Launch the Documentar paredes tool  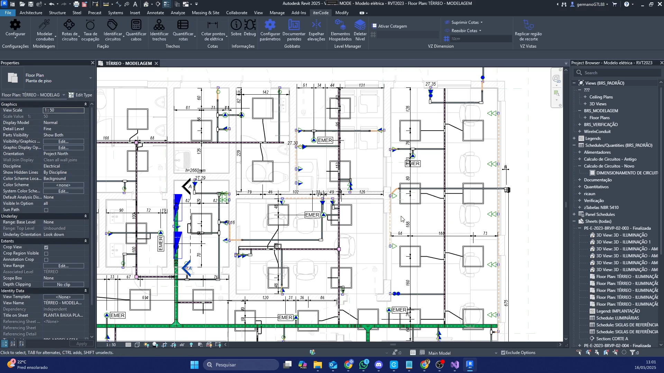pyautogui.click(x=294, y=25)
